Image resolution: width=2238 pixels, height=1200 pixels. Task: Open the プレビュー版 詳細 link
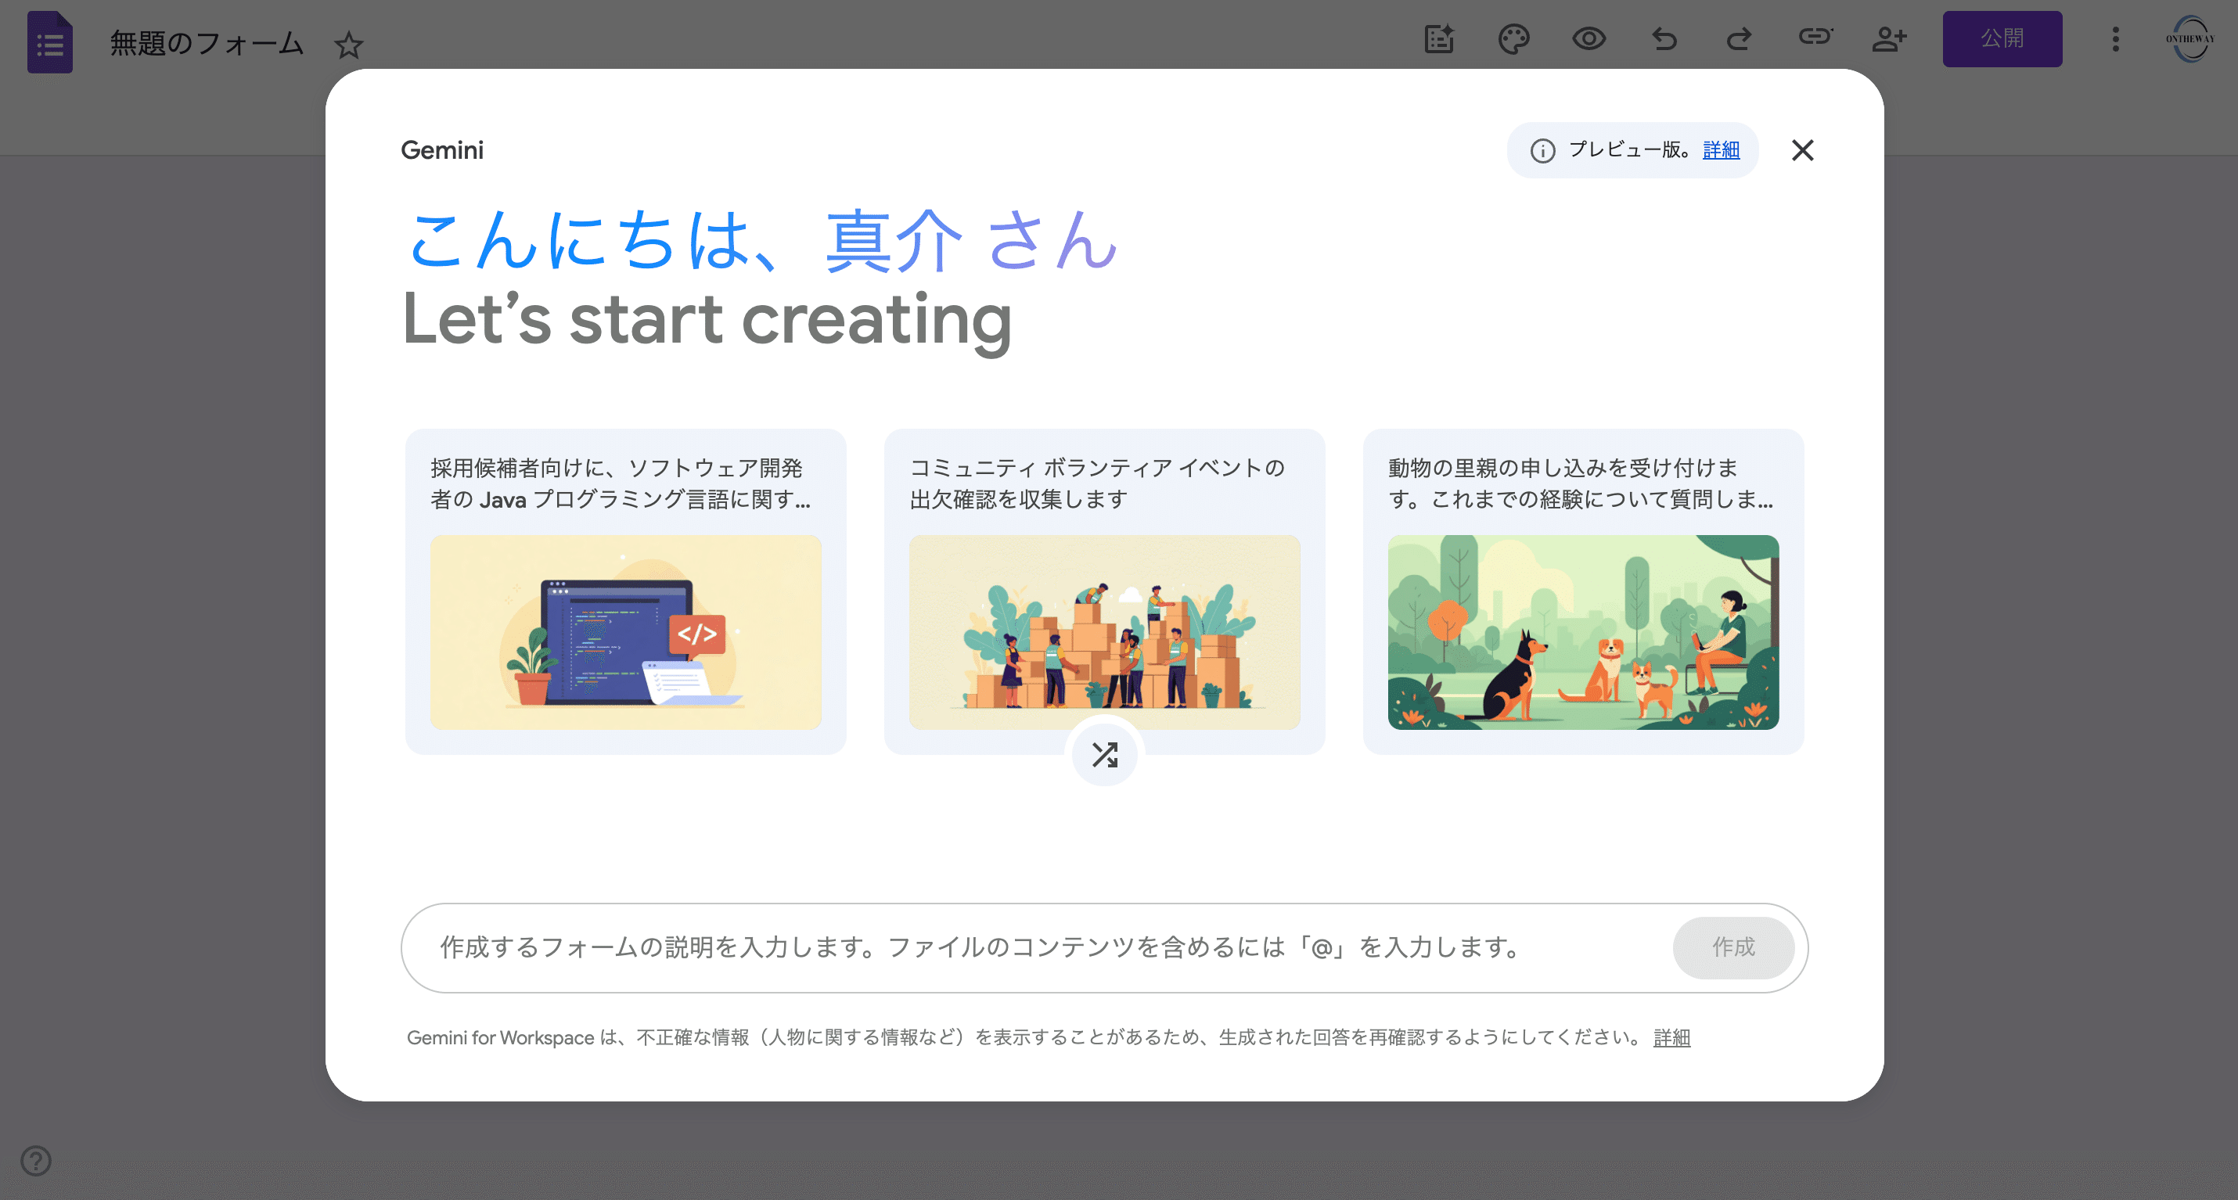1720,150
